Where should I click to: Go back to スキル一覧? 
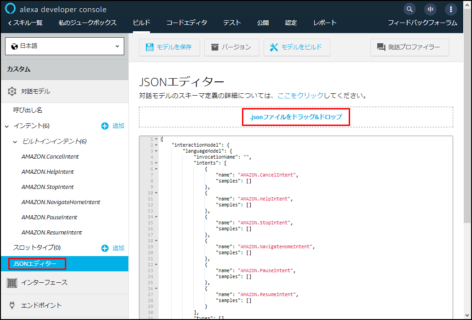coord(25,23)
